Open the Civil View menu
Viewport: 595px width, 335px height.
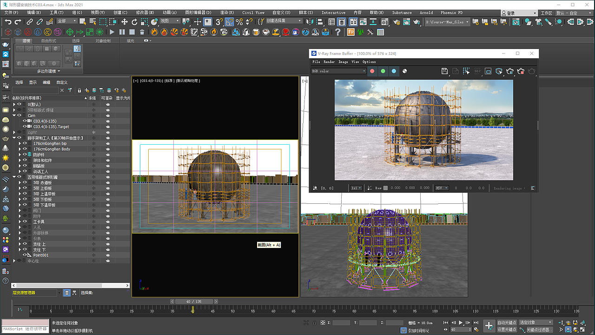[253, 13]
